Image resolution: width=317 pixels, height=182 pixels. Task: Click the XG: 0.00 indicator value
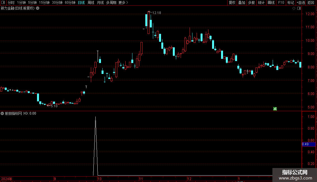pyautogui.click(x=29, y=113)
